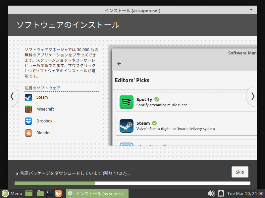
Task: Click the Minecraft block icon
Action: click(28, 109)
